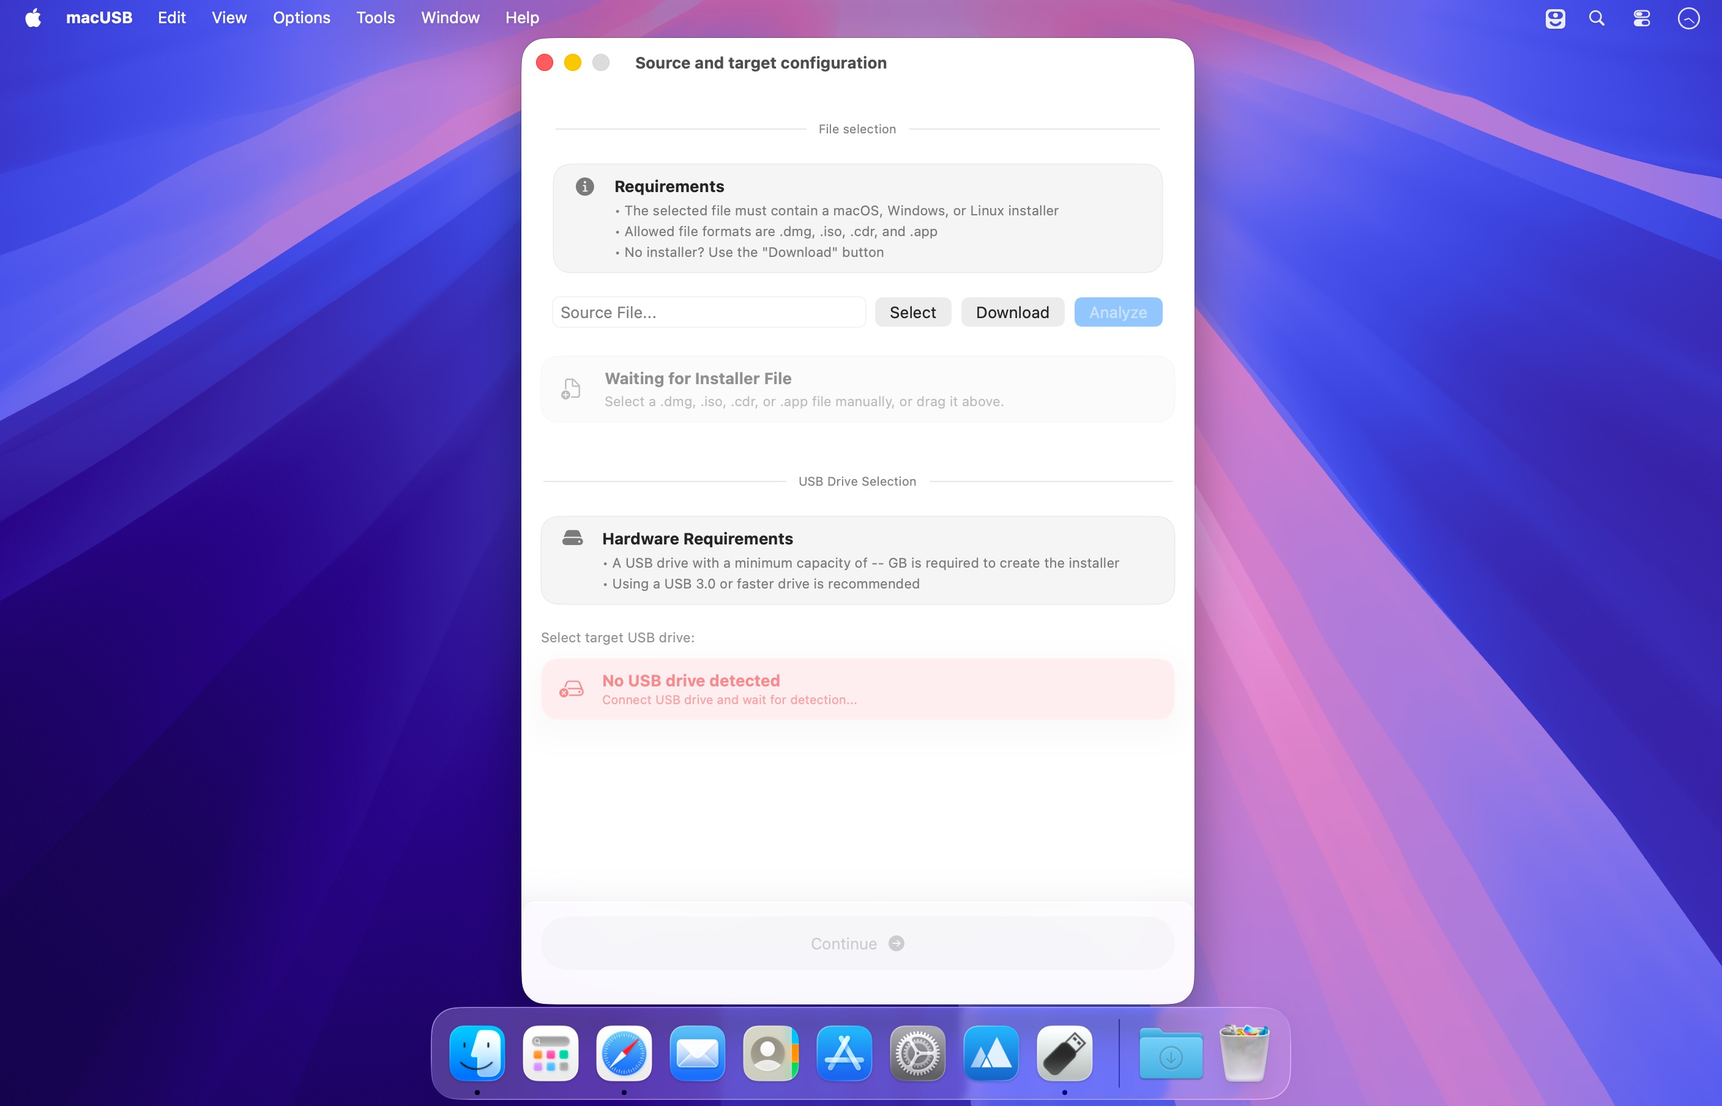Image resolution: width=1722 pixels, height=1106 pixels.
Task: Open the Apple menu
Action: pyautogui.click(x=33, y=18)
